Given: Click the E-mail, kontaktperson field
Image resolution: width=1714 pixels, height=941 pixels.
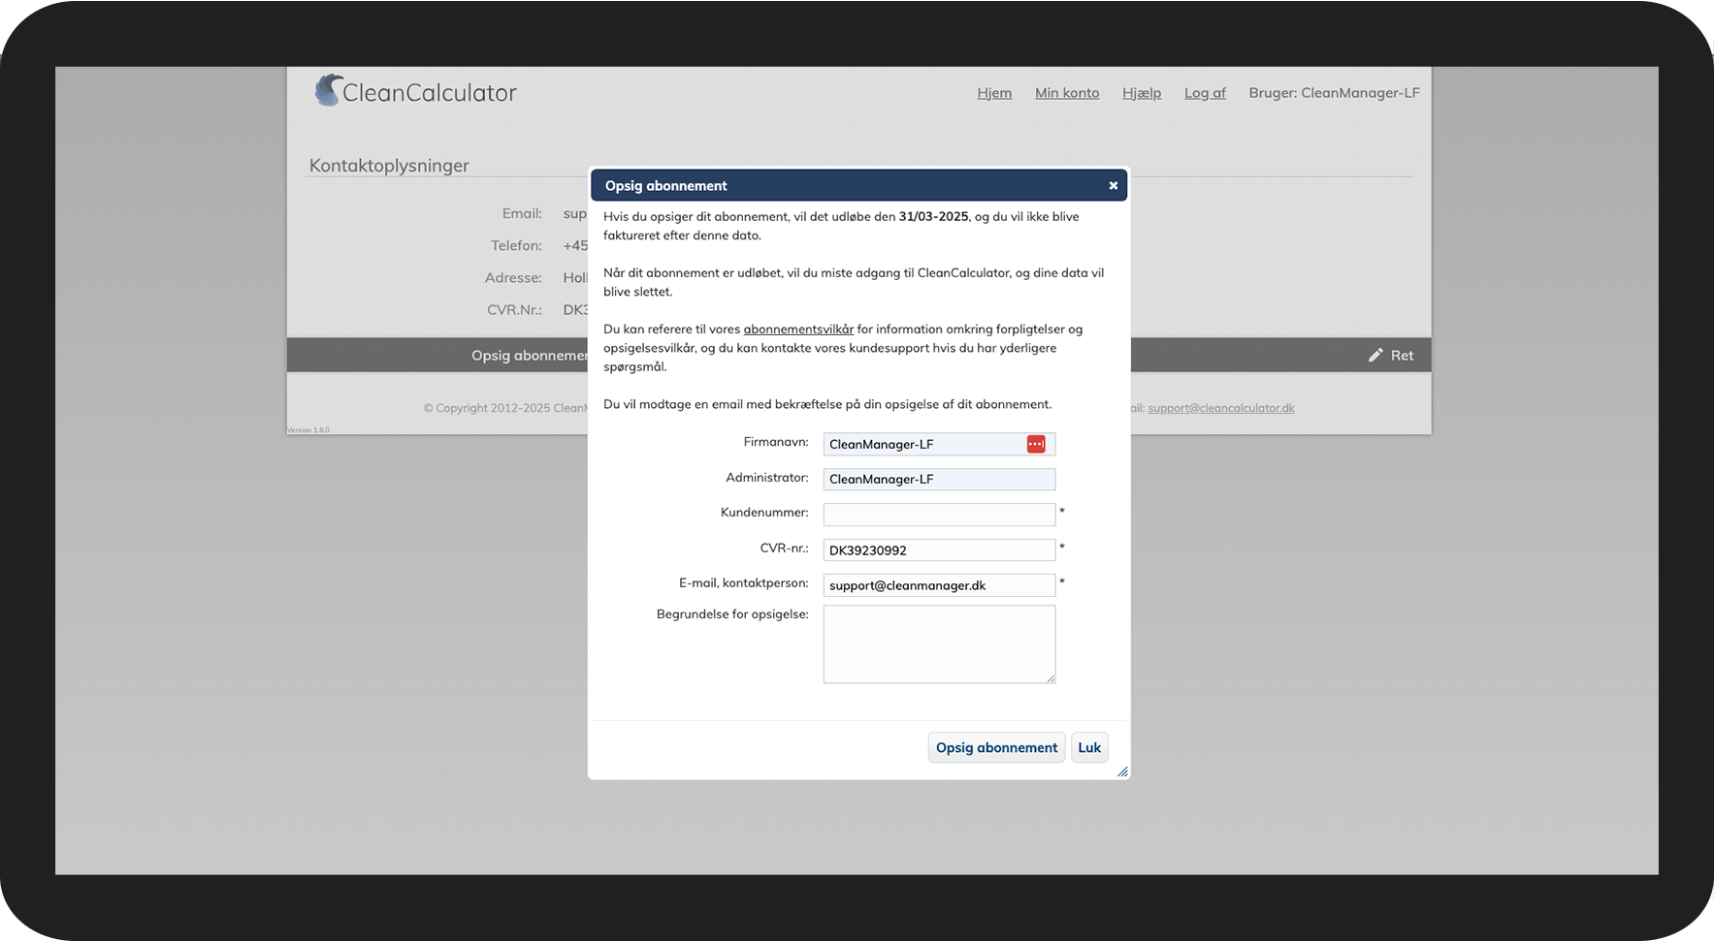Looking at the screenshot, I should (x=938, y=585).
